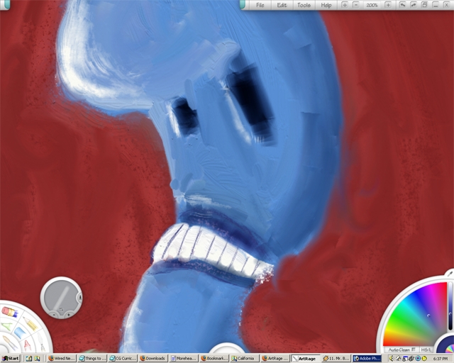Switch to California taskbar window

[x=245, y=358]
